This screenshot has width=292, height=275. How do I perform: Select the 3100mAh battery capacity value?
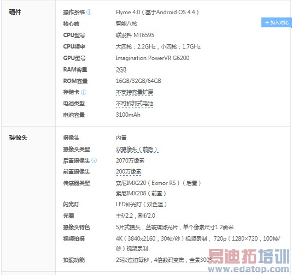click(x=128, y=115)
